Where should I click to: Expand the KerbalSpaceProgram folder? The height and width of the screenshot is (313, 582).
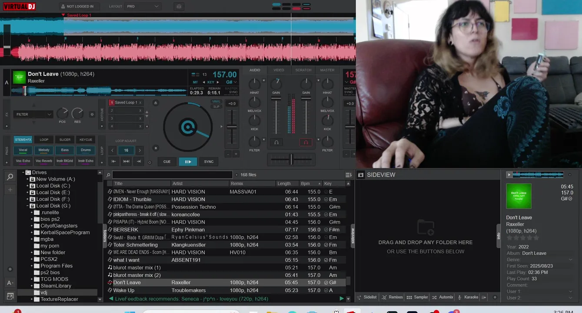32,233
